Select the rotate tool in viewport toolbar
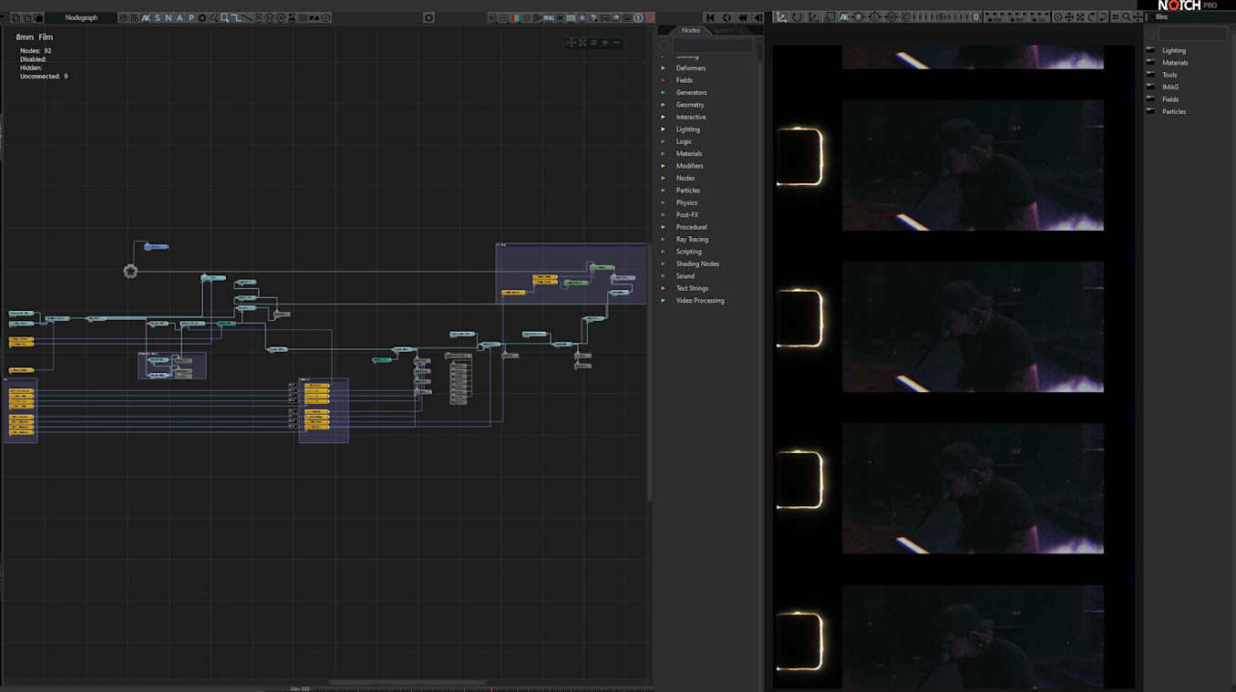The height and width of the screenshot is (692, 1236). click(x=798, y=17)
